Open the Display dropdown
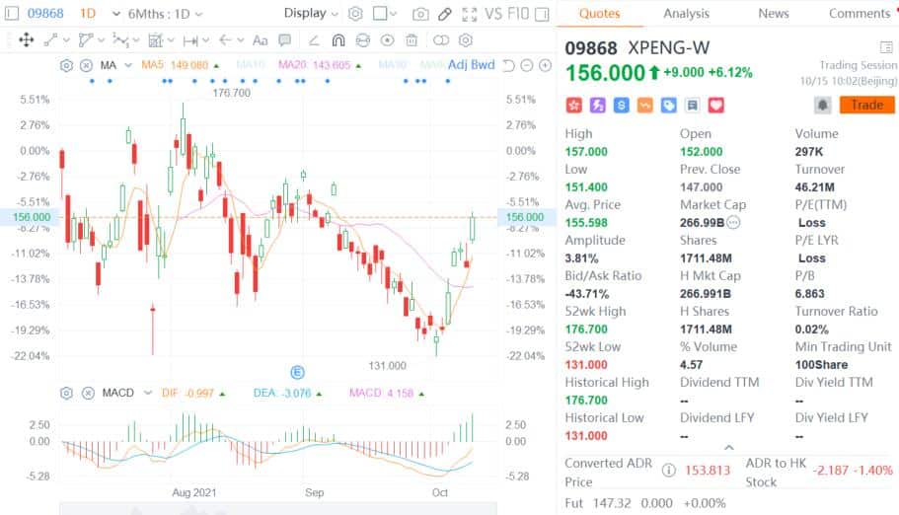 coord(311,13)
